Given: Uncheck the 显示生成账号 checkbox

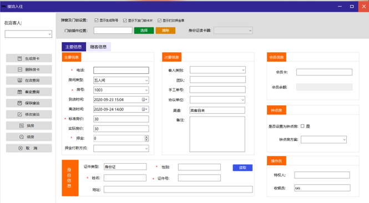Looking at the screenshot, I should pos(96,20).
